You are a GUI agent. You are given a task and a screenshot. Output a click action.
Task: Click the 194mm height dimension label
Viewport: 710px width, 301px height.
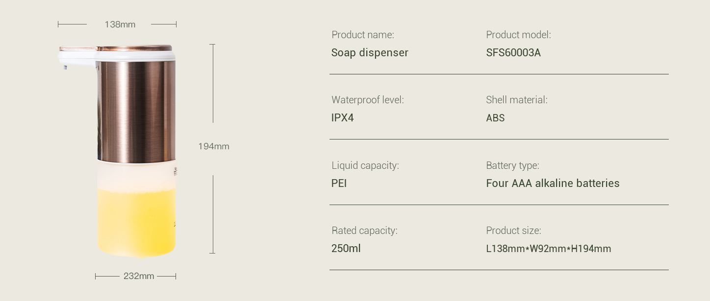(x=214, y=146)
